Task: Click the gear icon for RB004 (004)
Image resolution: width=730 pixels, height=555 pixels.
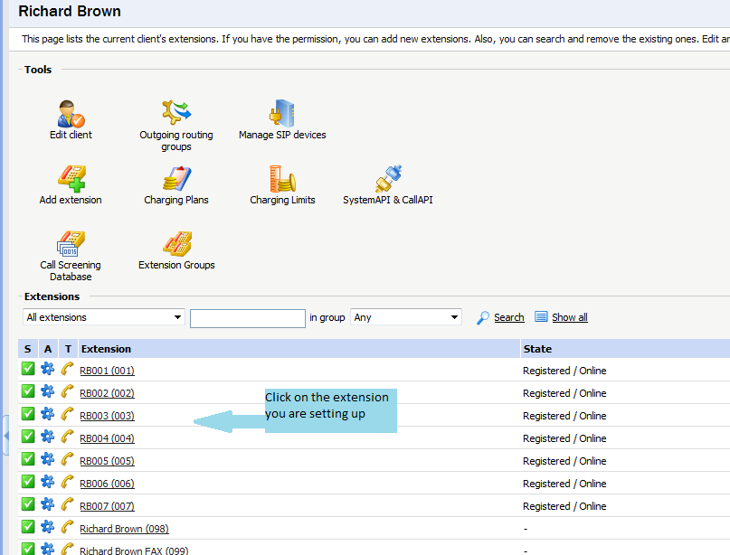Action: tap(47, 437)
